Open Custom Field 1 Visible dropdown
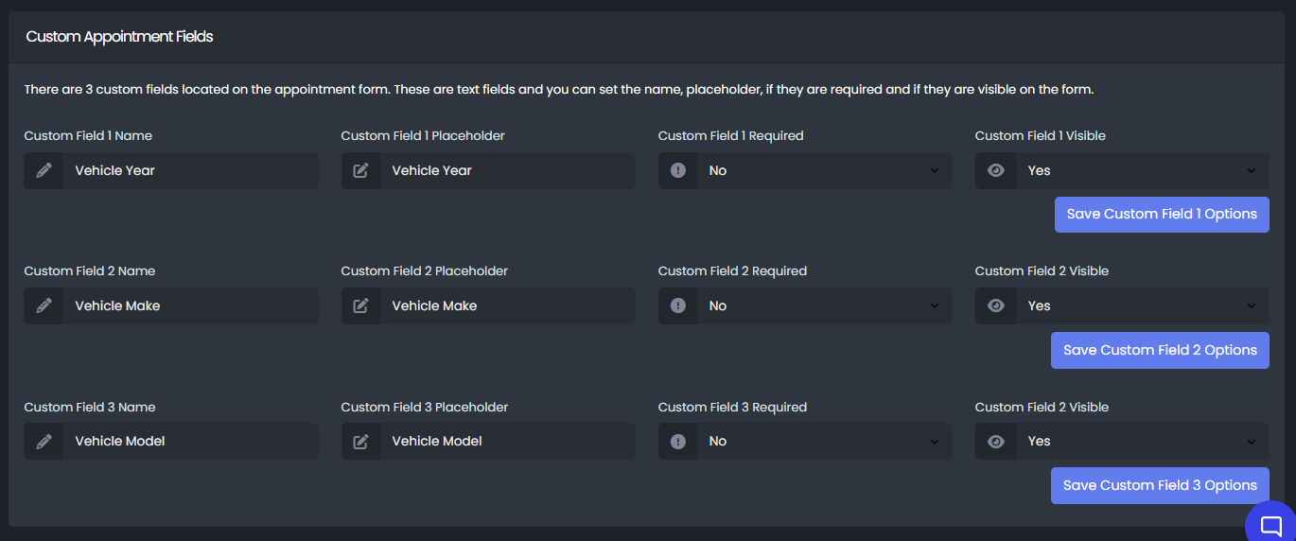1296x541 pixels. click(x=1140, y=170)
